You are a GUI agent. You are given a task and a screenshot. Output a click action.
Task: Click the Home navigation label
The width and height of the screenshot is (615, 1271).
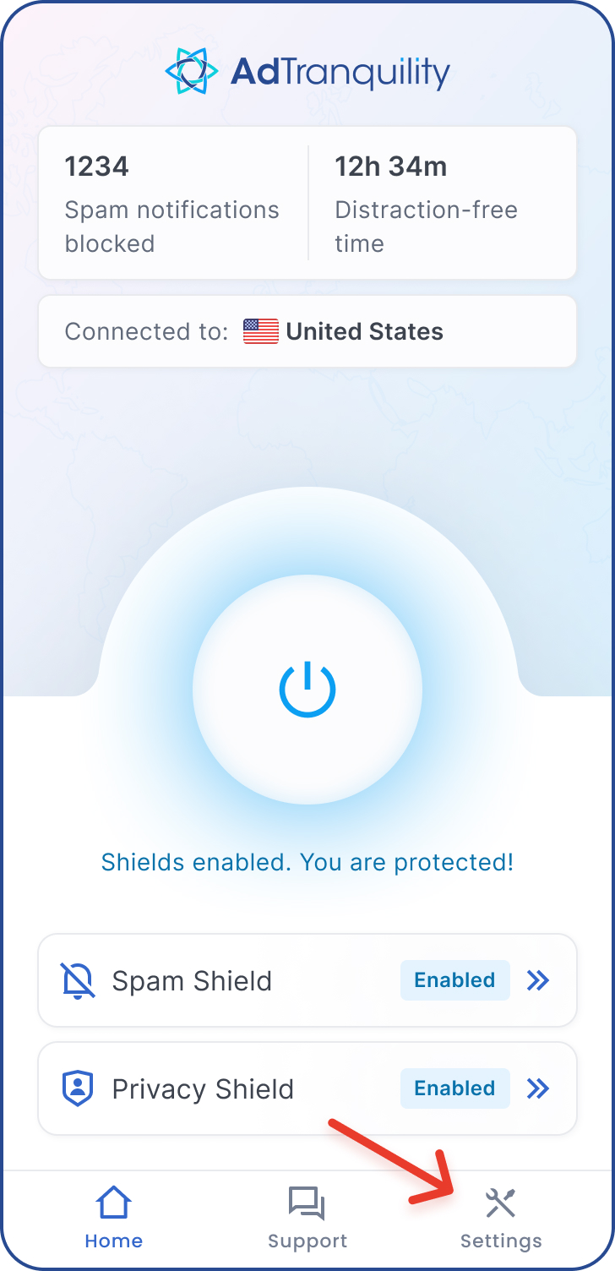(113, 1241)
